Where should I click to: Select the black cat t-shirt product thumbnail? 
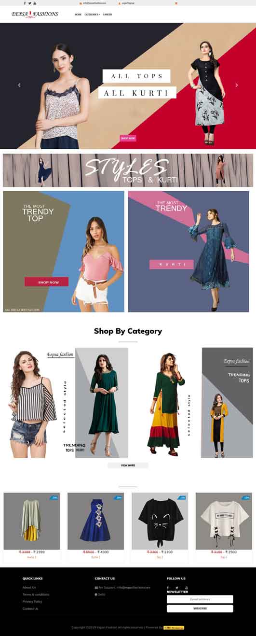[160, 521]
